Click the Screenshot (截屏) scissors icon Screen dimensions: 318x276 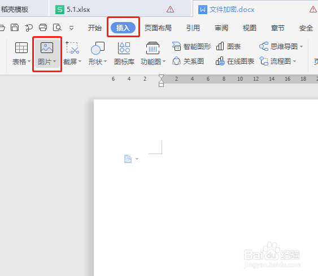72,48
